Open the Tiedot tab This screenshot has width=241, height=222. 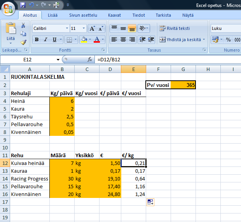click(139, 15)
